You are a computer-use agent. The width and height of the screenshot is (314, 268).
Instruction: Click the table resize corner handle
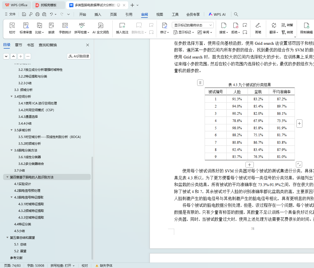pyautogui.click(x=299, y=164)
